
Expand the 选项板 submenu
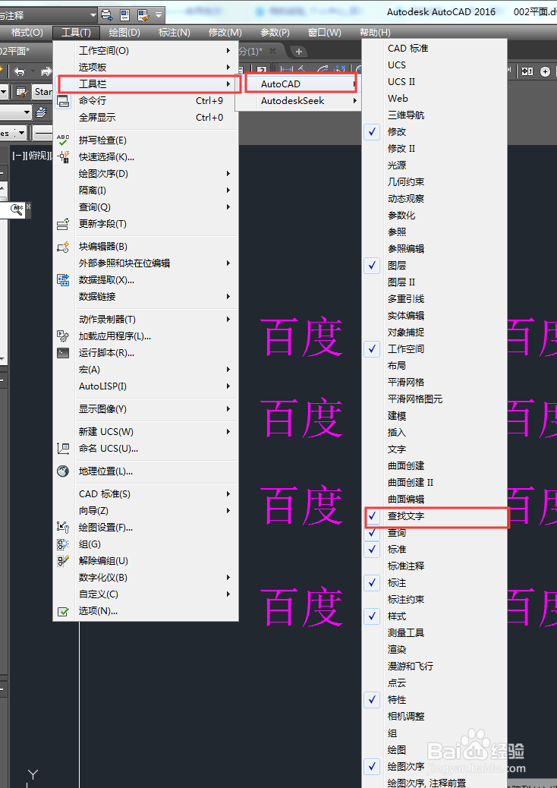(146, 68)
